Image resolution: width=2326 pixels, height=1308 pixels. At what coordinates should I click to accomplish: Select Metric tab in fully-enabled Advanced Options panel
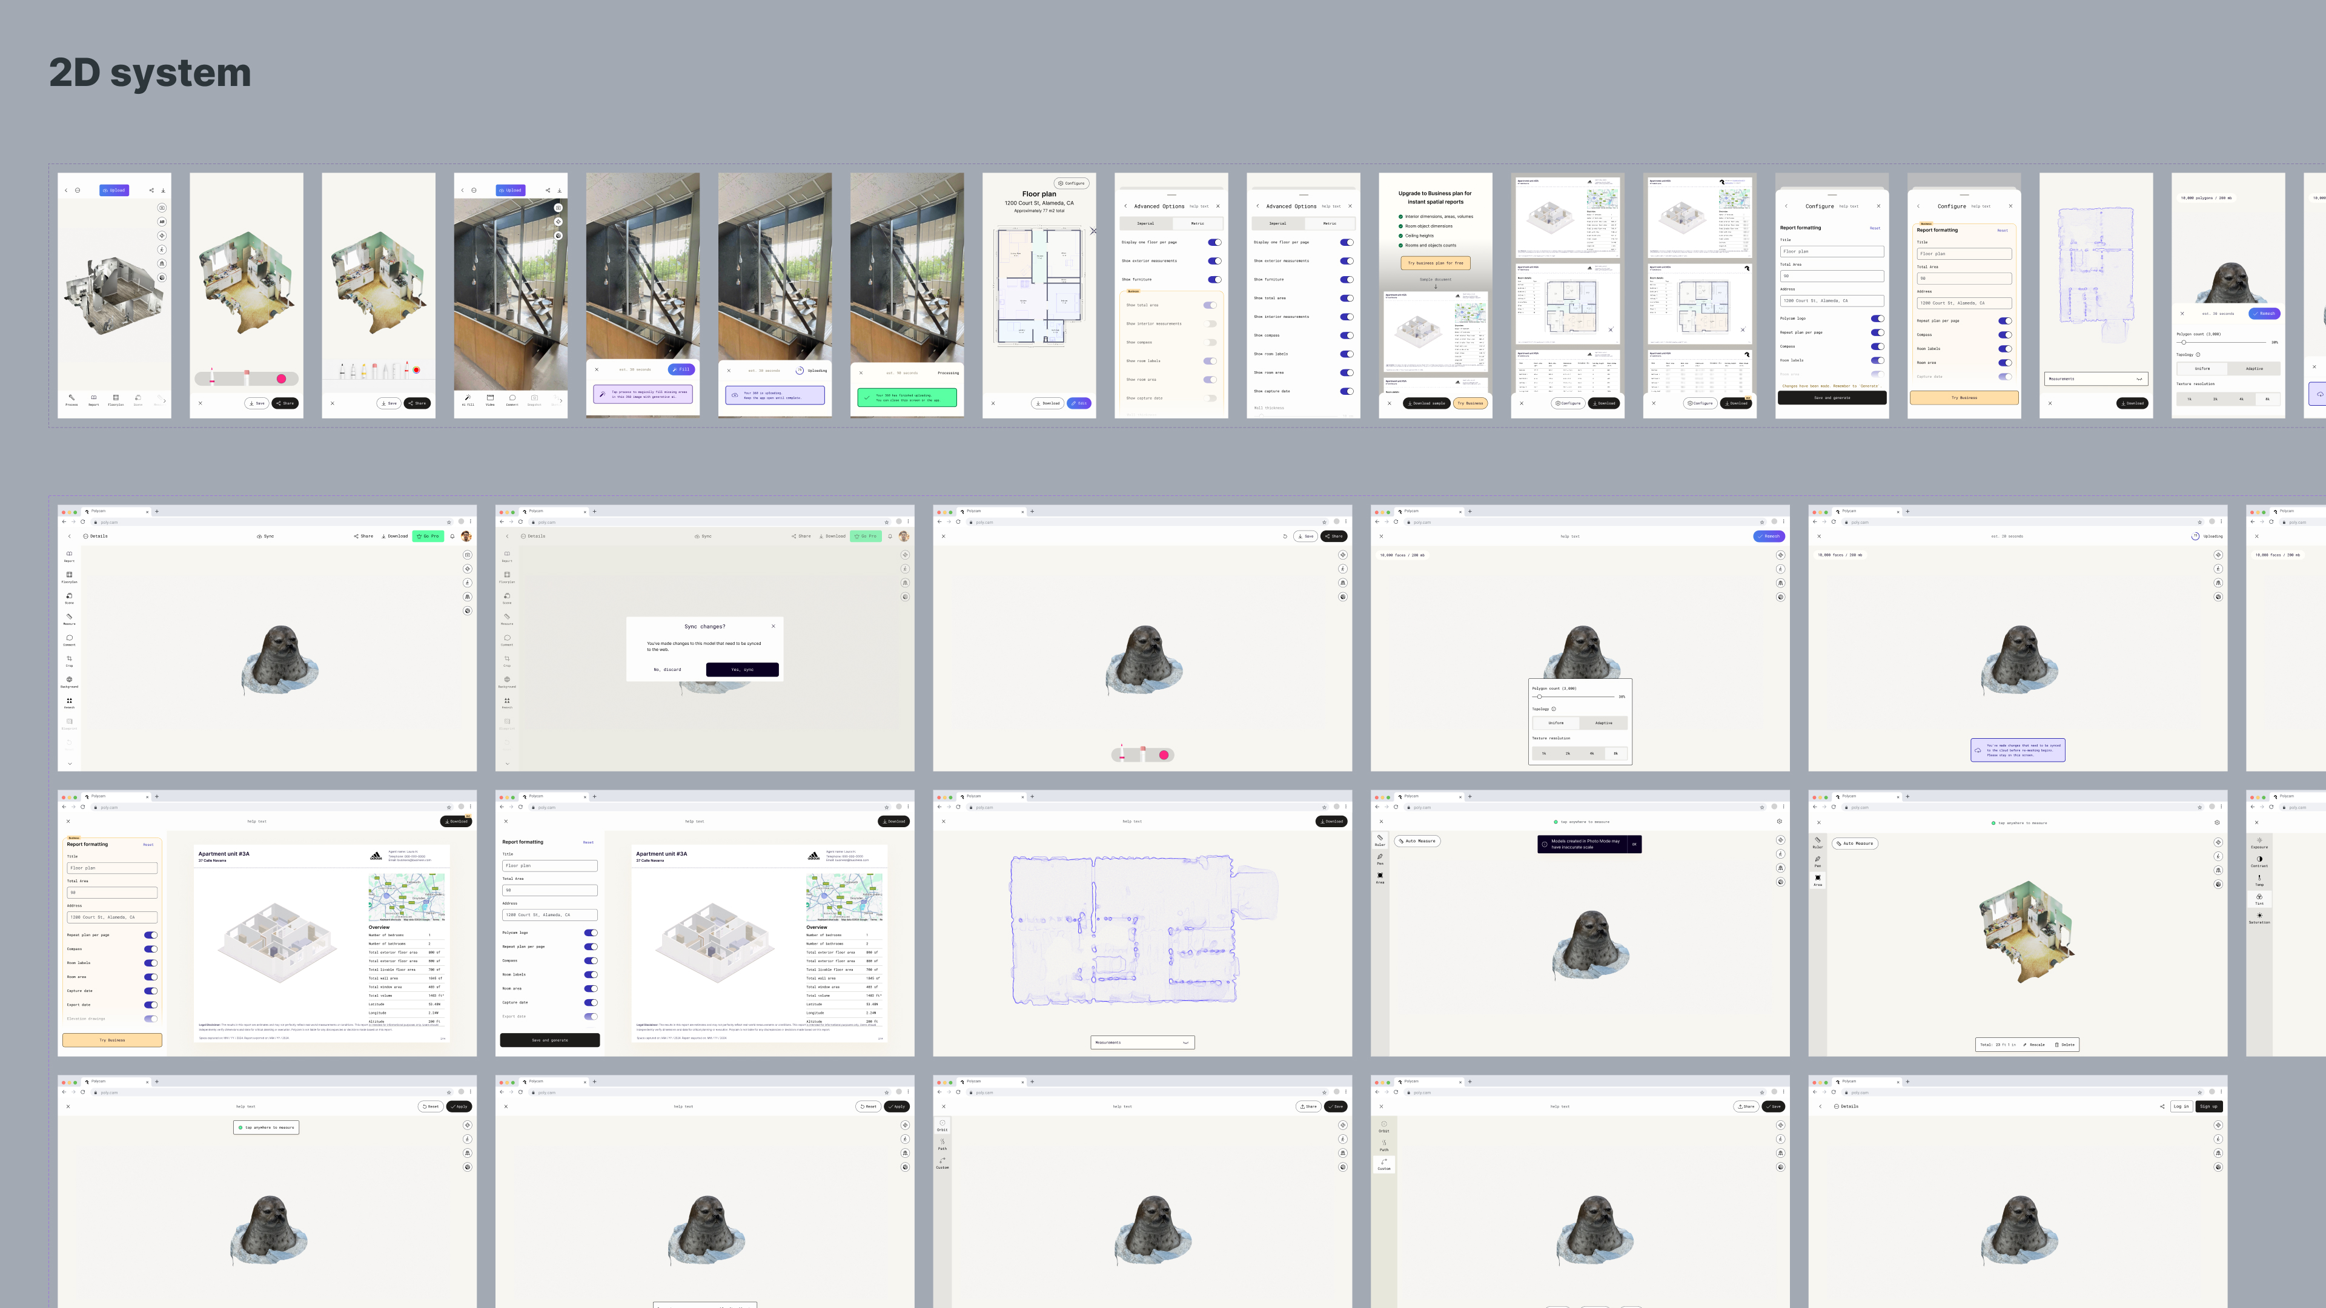1329,223
